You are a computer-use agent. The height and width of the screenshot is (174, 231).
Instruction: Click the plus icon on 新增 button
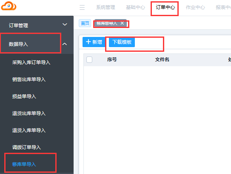point(88,42)
